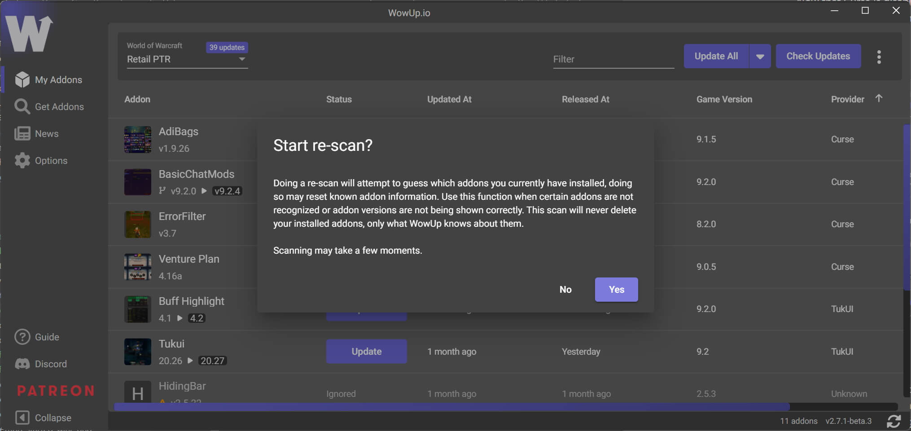911x431 pixels.
Task: Click the Collapse sidebar arrow icon
Action: (x=22, y=418)
